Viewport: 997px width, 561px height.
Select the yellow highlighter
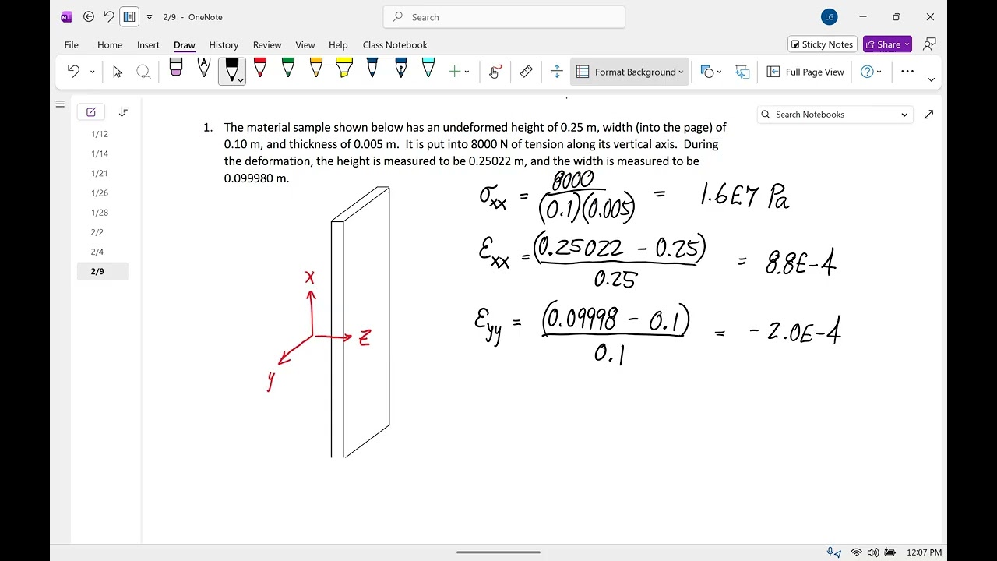point(344,69)
